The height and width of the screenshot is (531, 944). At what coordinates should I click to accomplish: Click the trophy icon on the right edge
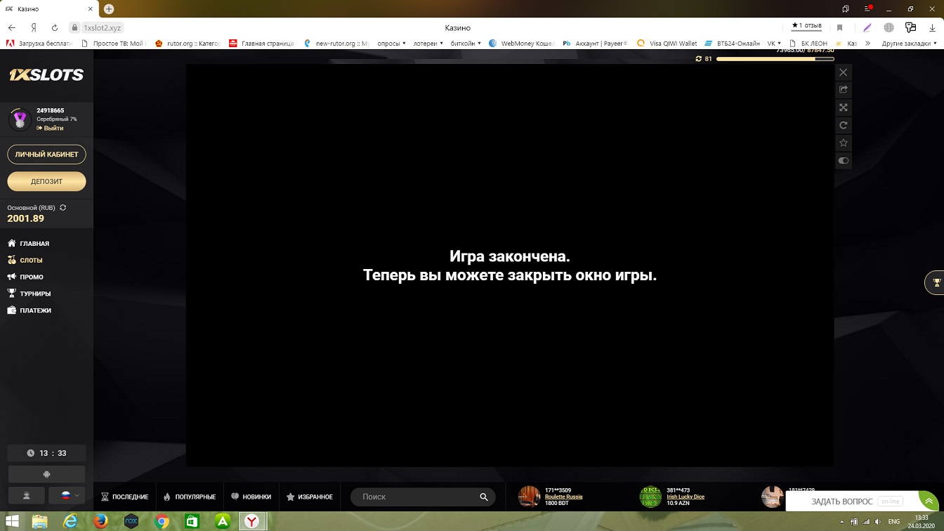point(936,283)
